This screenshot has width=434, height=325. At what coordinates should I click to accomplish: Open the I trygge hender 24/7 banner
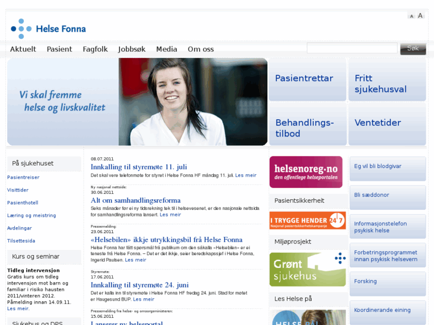(x=307, y=221)
